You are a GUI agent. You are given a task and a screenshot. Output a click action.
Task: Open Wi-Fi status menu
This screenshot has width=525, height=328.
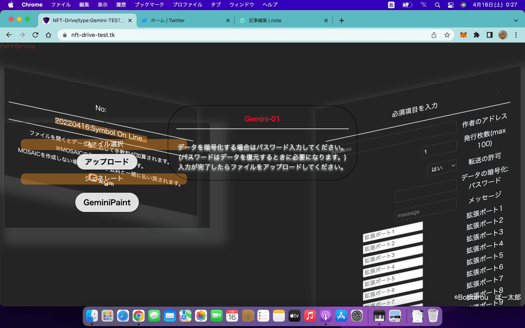pyautogui.click(x=423, y=5)
